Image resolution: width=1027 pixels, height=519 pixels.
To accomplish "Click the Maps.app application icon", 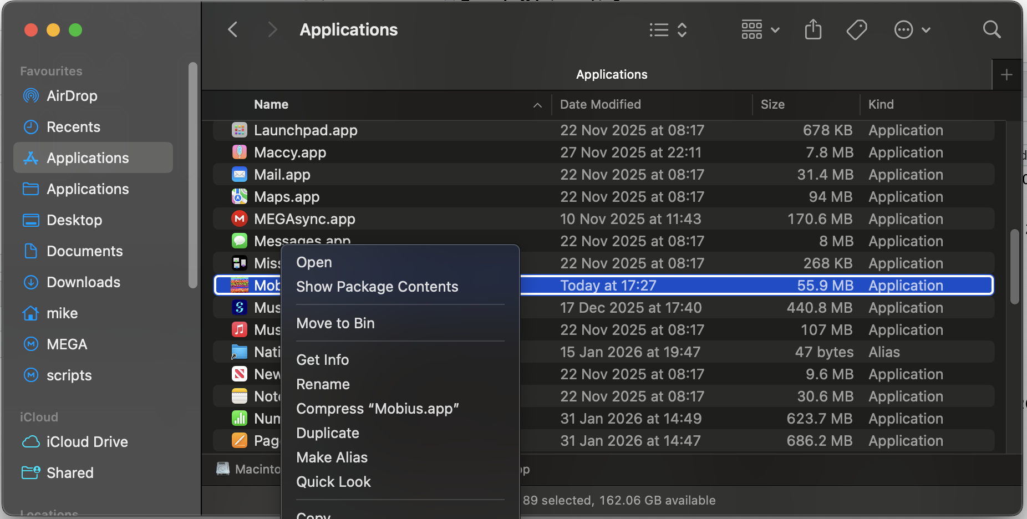I will tap(239, 196).
